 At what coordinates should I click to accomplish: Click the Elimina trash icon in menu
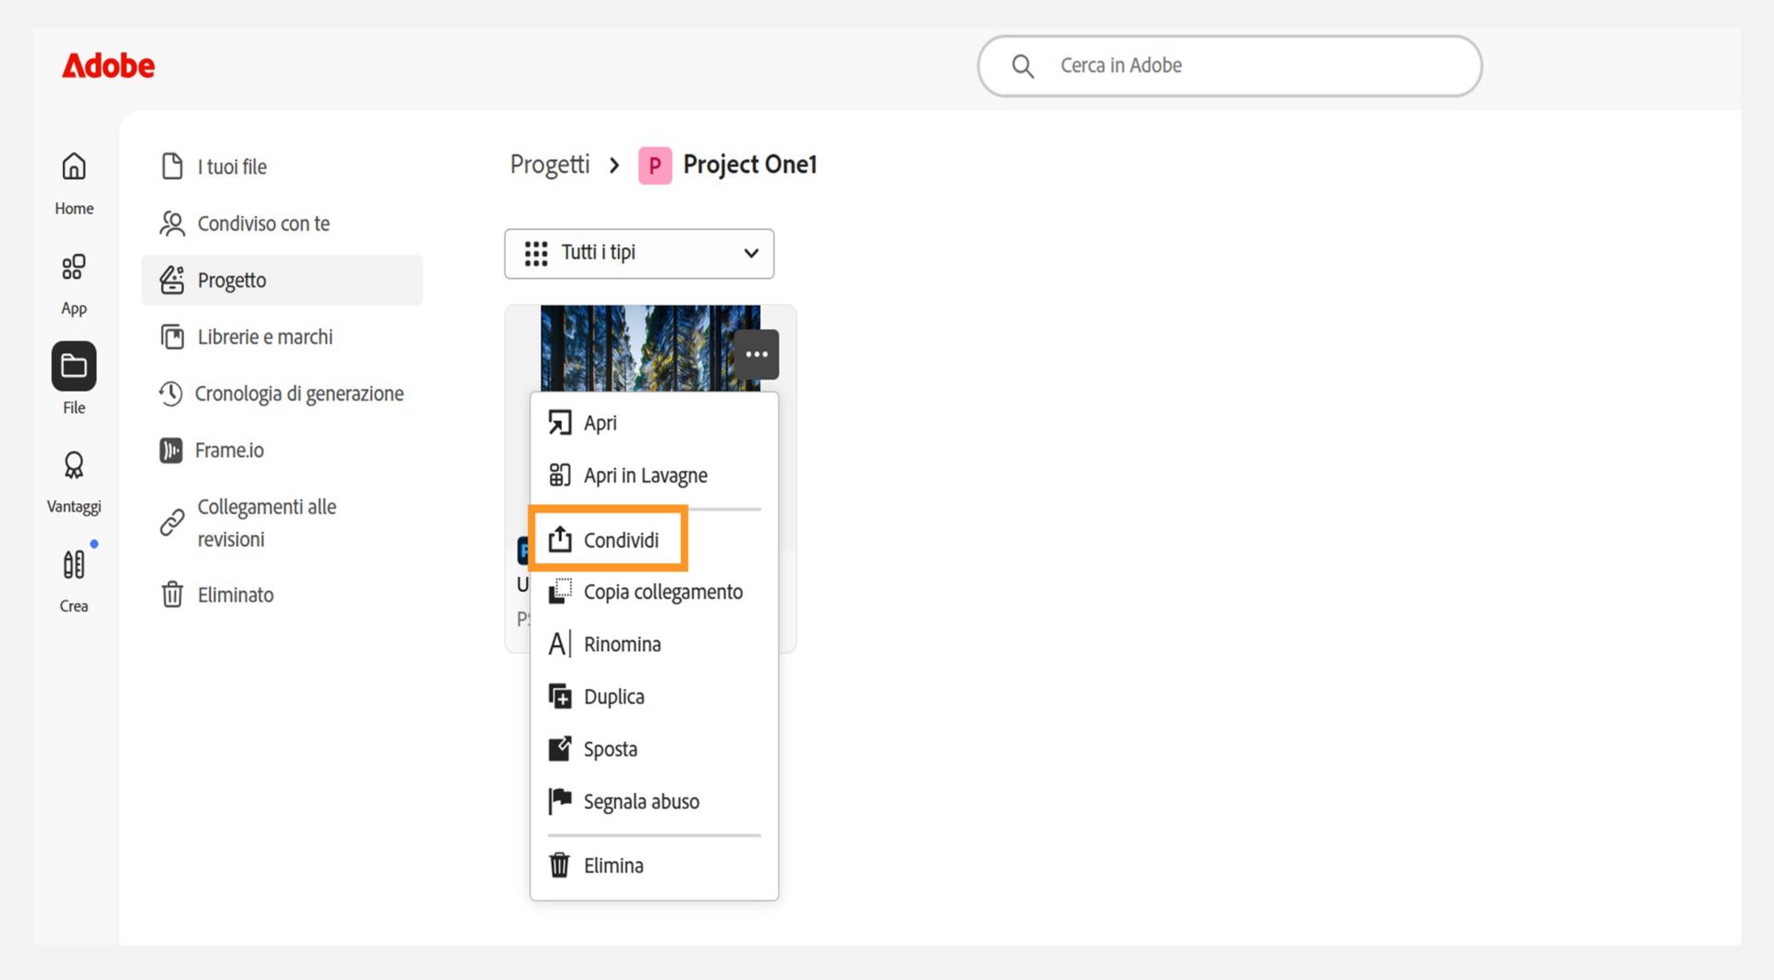click(x=560, y=865)
